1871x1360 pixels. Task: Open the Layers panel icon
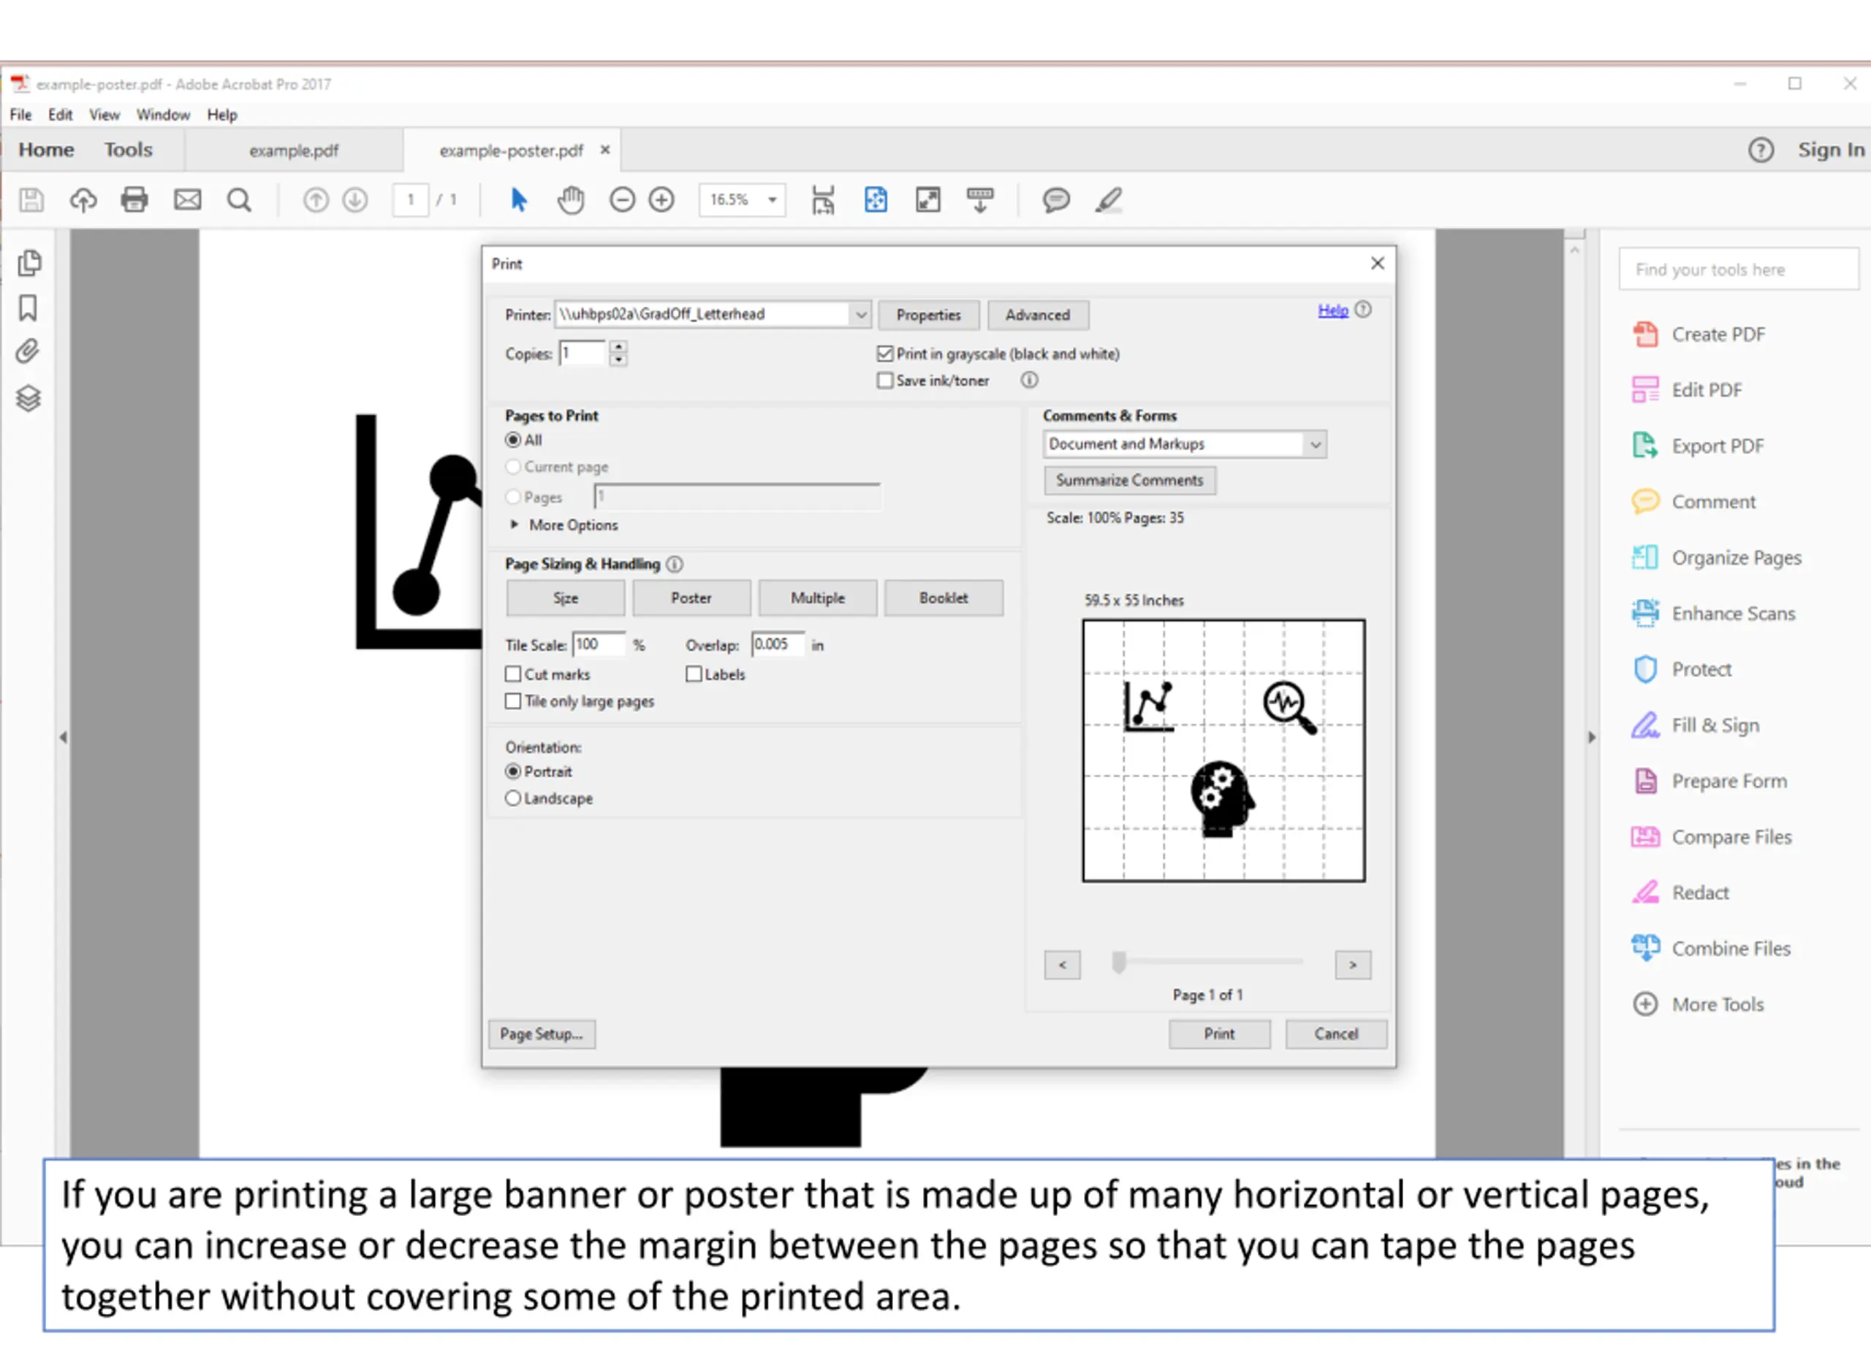(28, 399)
